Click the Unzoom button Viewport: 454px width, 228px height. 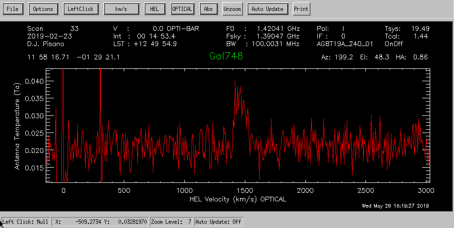click(232, 9)
